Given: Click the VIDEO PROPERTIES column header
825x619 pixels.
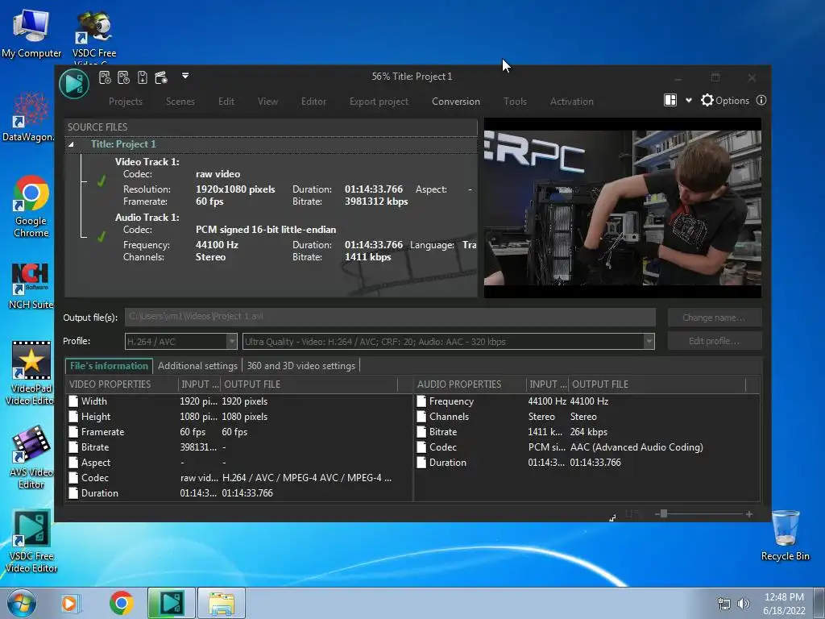Looking at the screenshot, I should point(122,384).
